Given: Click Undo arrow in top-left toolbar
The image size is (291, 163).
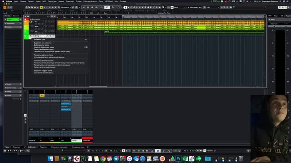Looking at the screenshot, I should pos(8,7).
